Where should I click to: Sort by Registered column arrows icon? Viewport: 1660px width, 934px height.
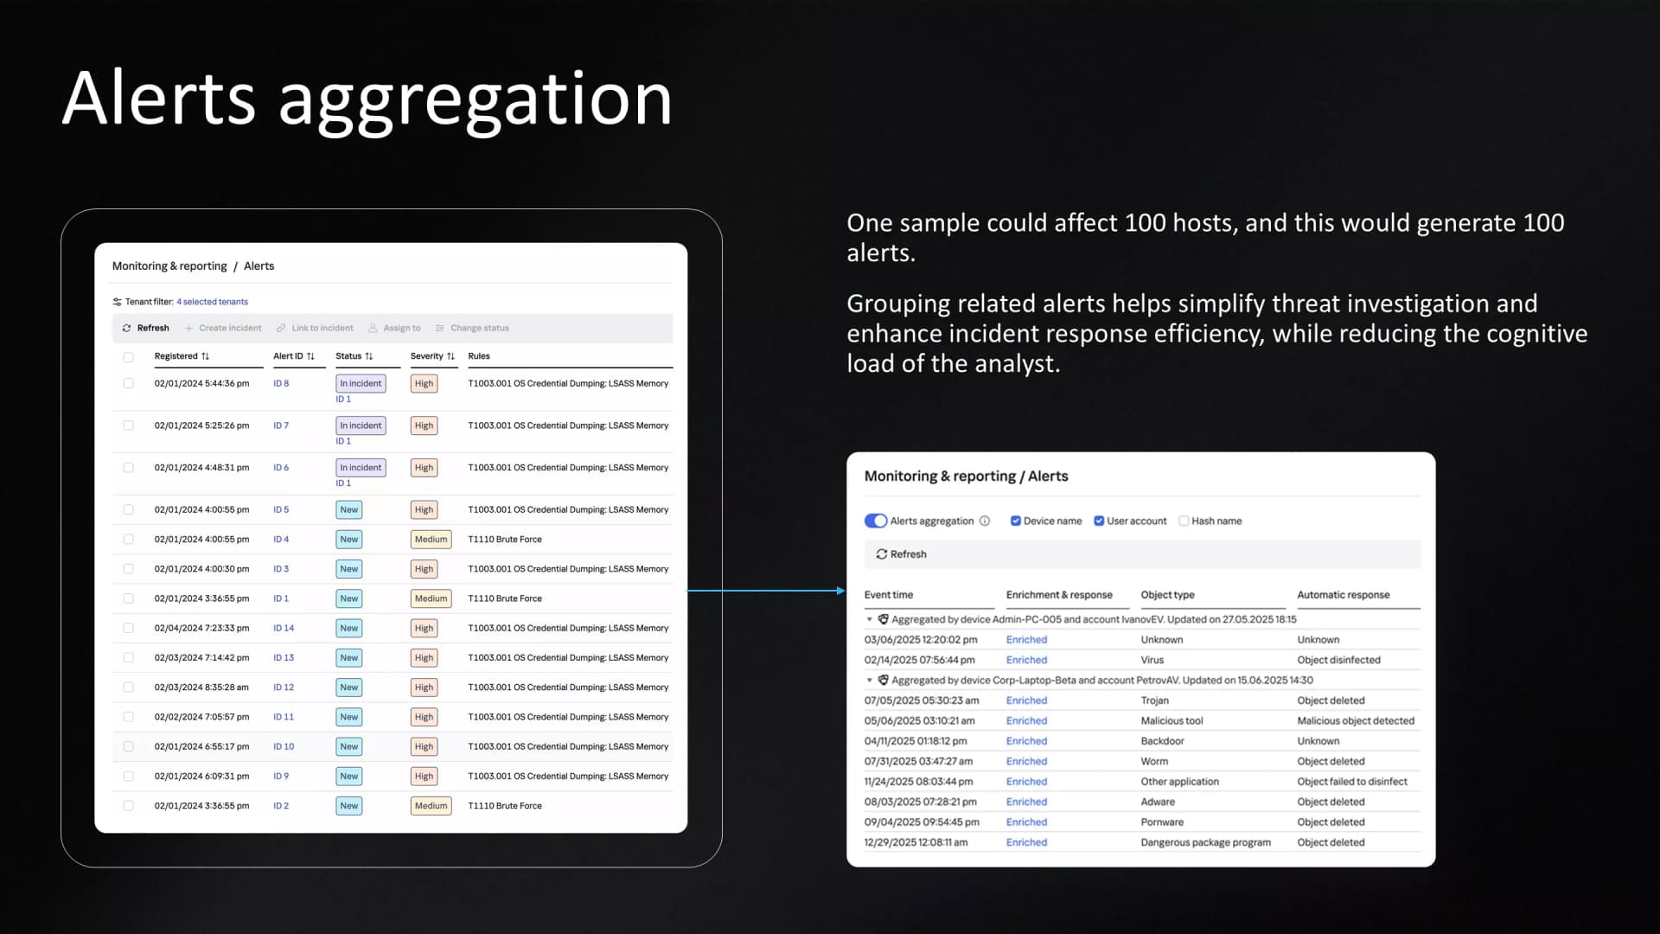(x=205, y=356)
